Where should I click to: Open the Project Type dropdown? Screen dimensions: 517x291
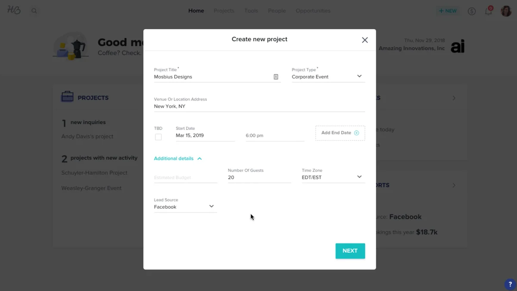[328, 77]
